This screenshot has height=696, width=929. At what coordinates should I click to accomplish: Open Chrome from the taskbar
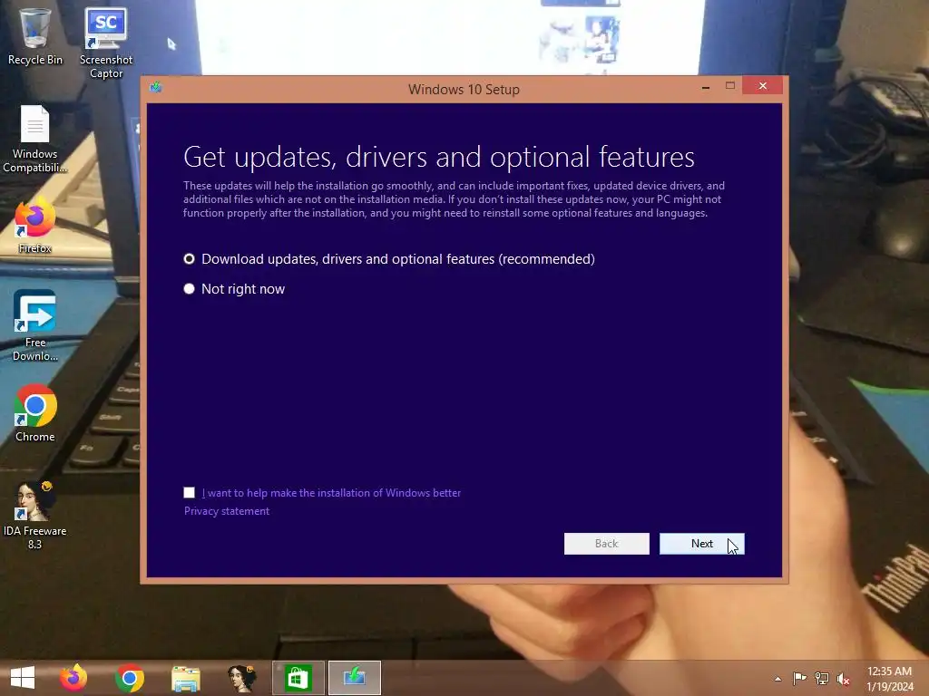pyautogui.click(x=130, y=678)
